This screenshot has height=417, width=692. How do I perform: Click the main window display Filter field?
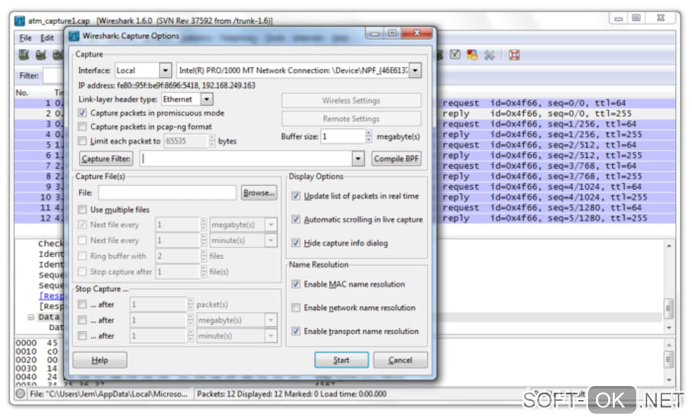(54, 76)
